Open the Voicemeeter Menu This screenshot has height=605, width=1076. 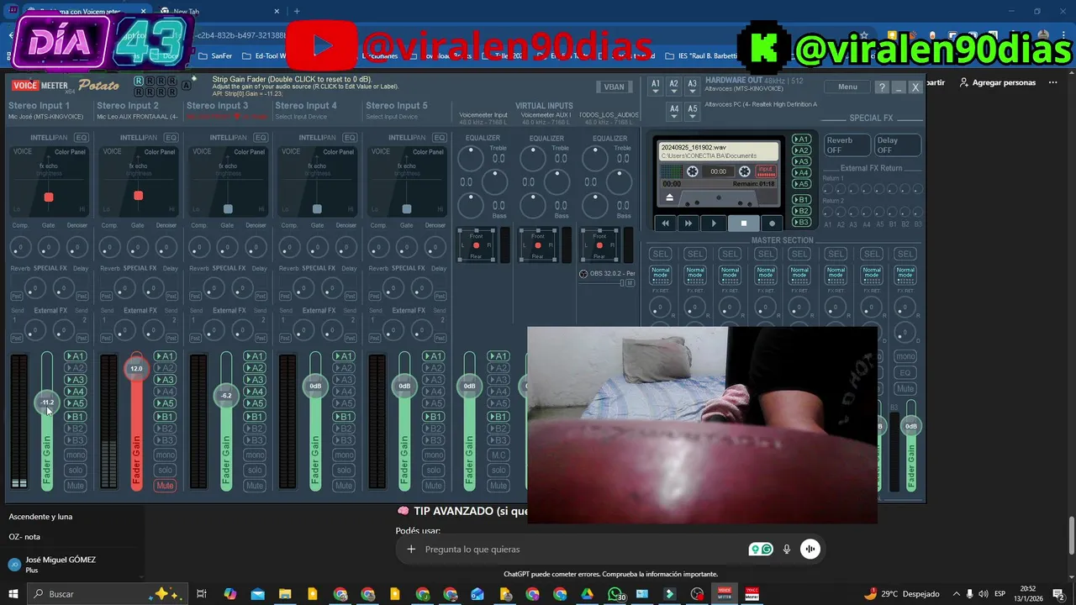[x=847, y=87]
